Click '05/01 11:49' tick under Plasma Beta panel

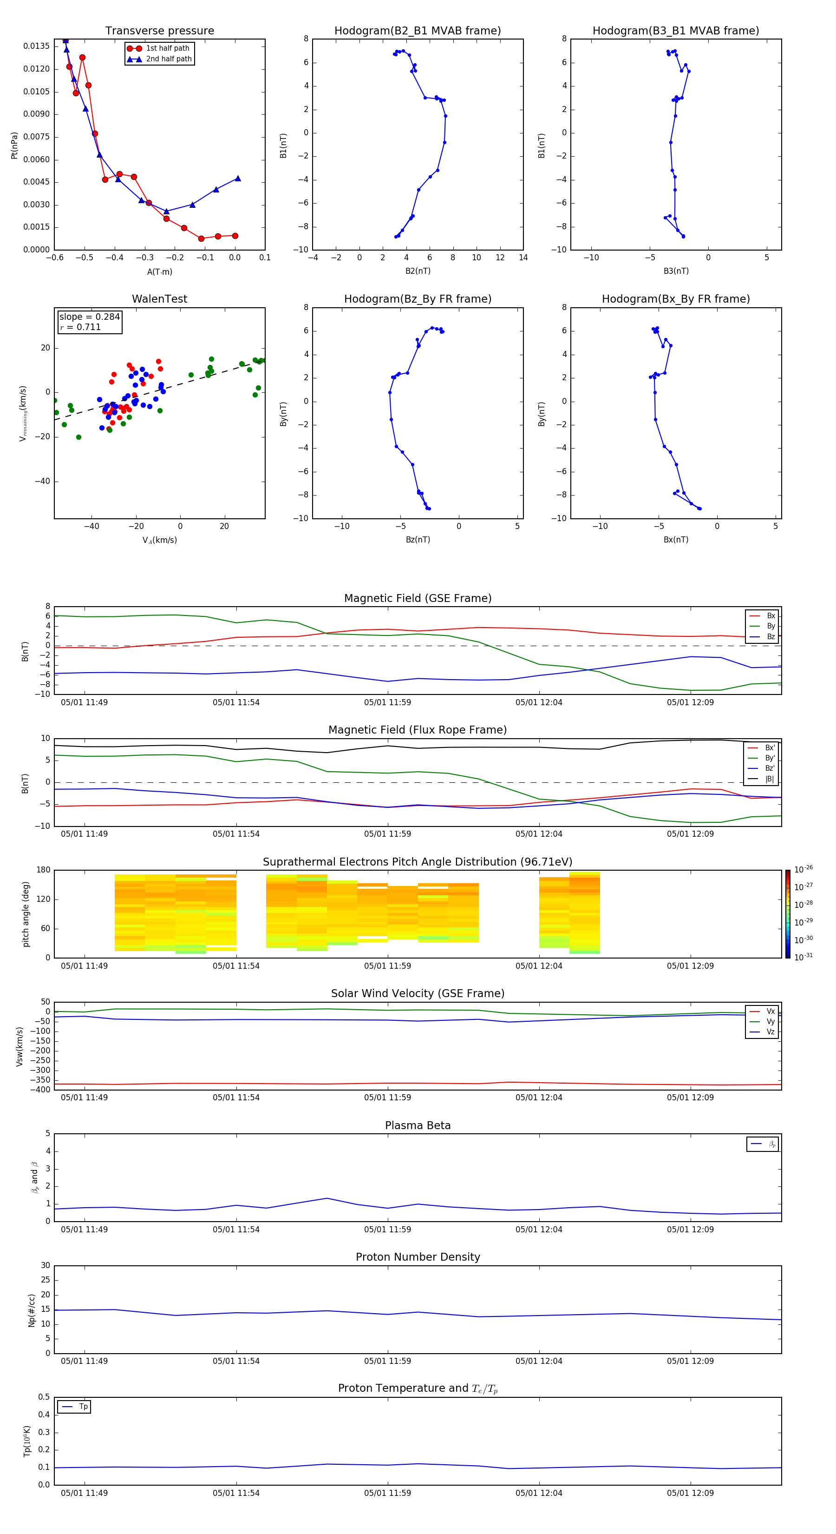coord(85,1230)
